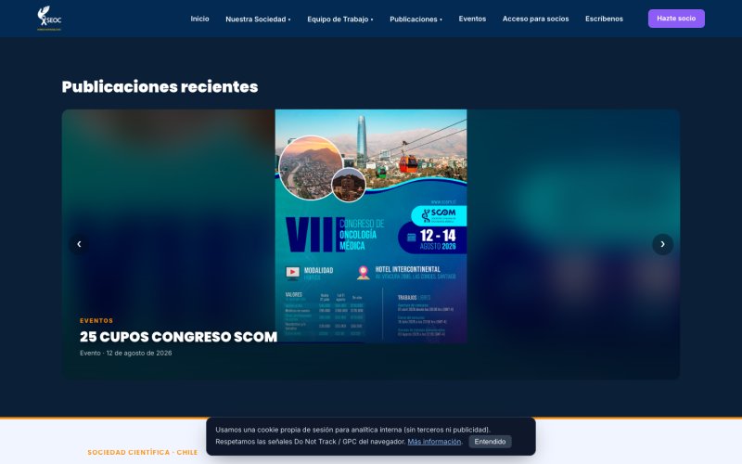Click the SOCIEDAD CIENTÍFICA · CHILE label
742x464 pixels.
point(143,452)
